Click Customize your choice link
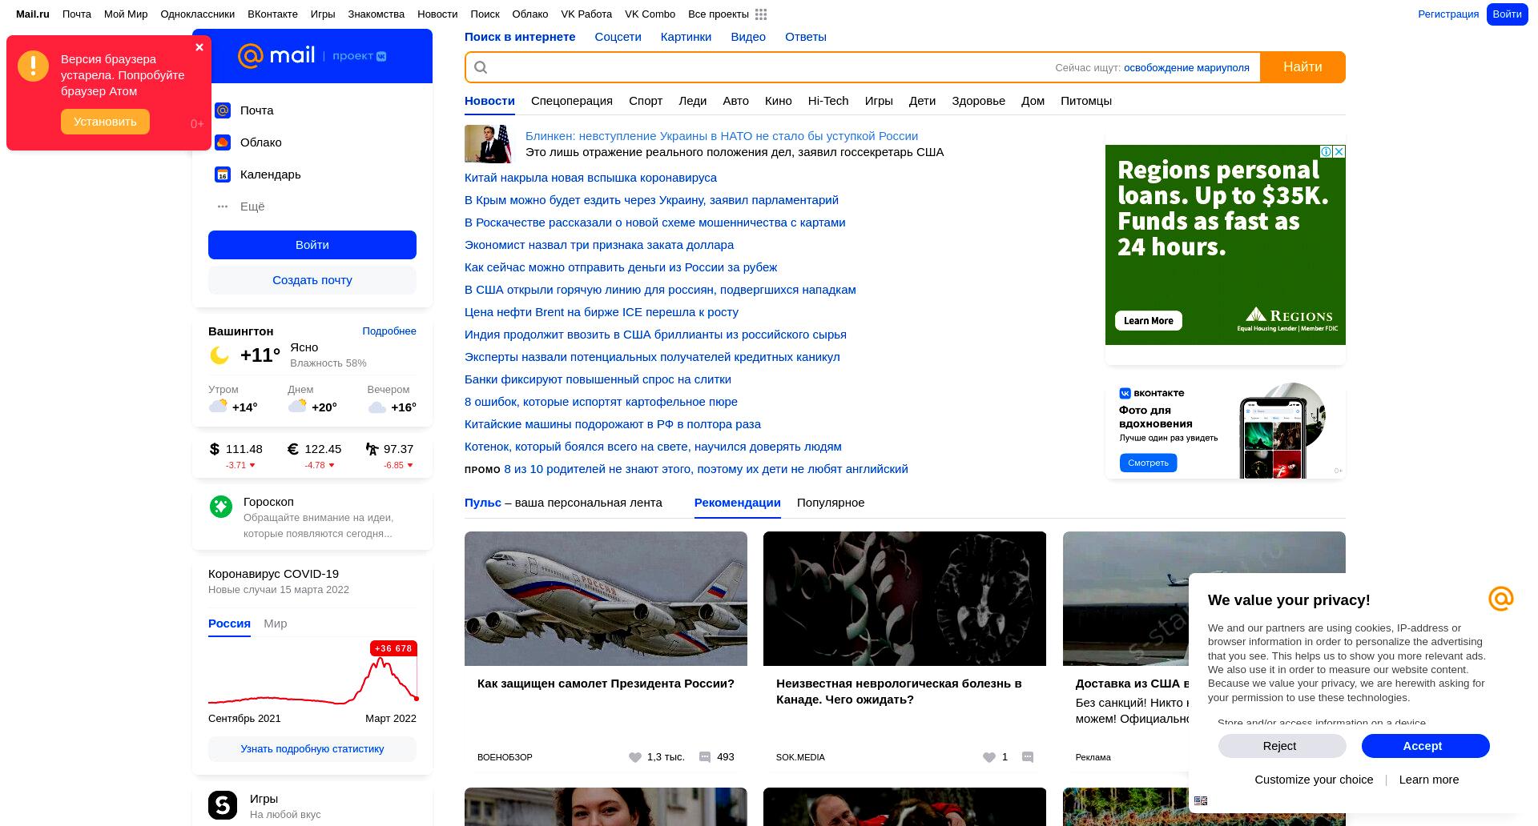Viewport: 1538px width, 826px height. (x=1314, y=780)
